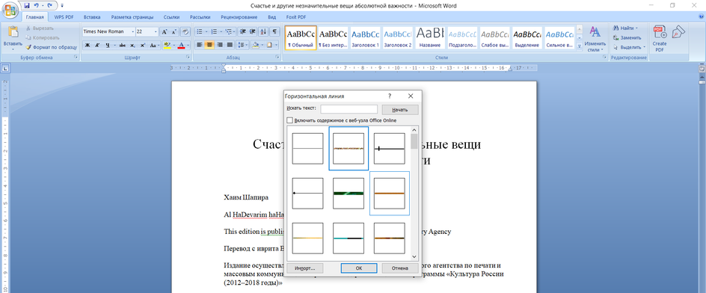Select the teal and black line thumbnail

pyautogui.click(x=349, y=238)
